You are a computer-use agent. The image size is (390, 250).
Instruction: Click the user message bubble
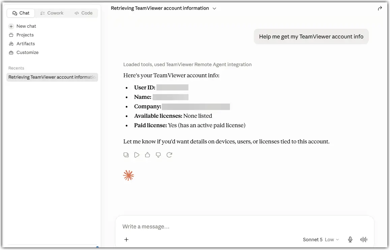point(311,36)
